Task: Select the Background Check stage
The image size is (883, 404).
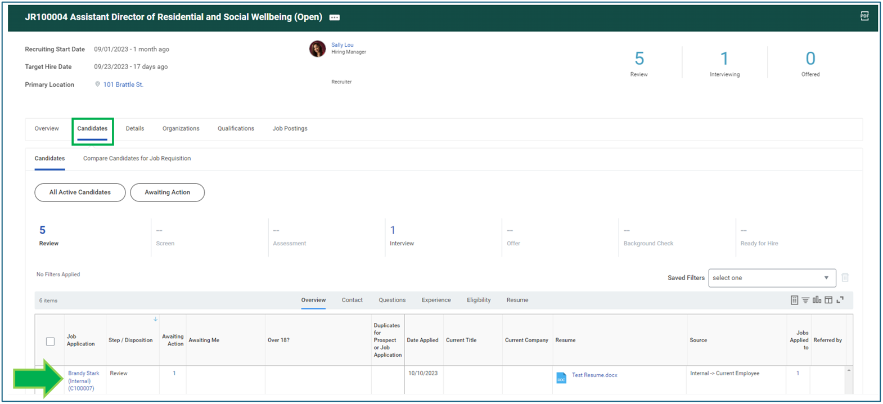Action: tap(648, 236)
